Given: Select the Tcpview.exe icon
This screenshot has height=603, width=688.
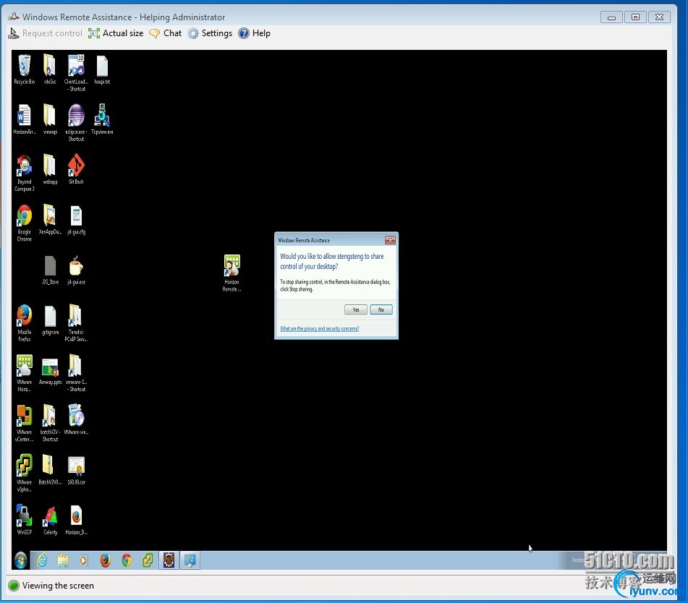Looking at the screenshot, I should pyautogui.click(x=102, y=119).
